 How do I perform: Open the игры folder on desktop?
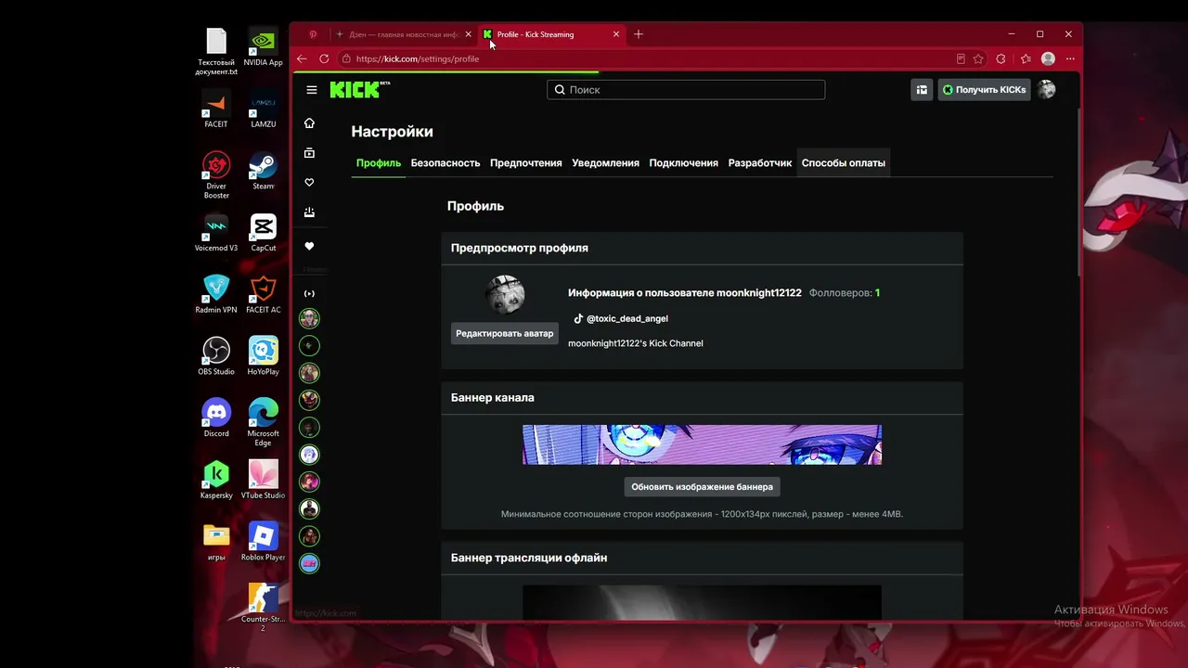tap(216, 542)
